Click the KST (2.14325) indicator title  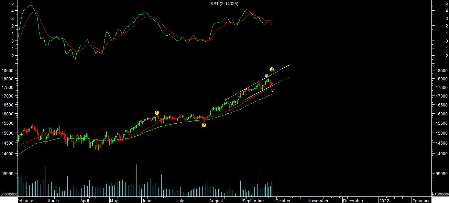(224, 3)
